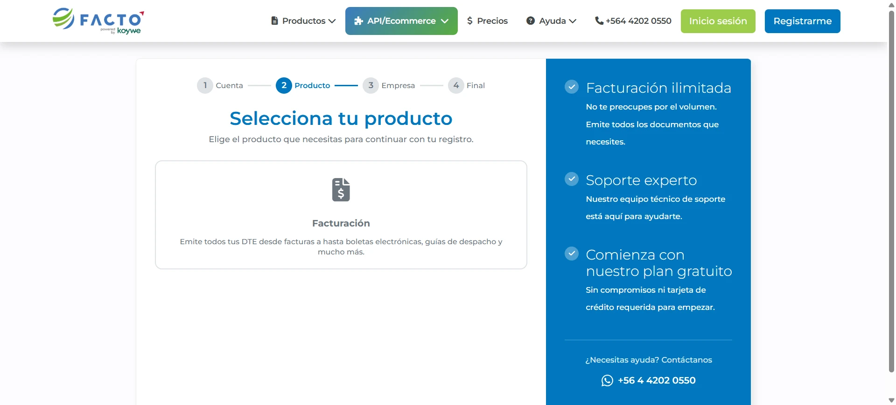The width and height of the screenshot is (896, 405).
Task: Click check icon beside Facturación ilimitada
Action: [x=572, y=87]
